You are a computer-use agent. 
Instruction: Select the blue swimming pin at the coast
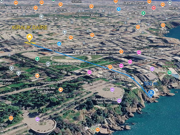click(151, 94)
